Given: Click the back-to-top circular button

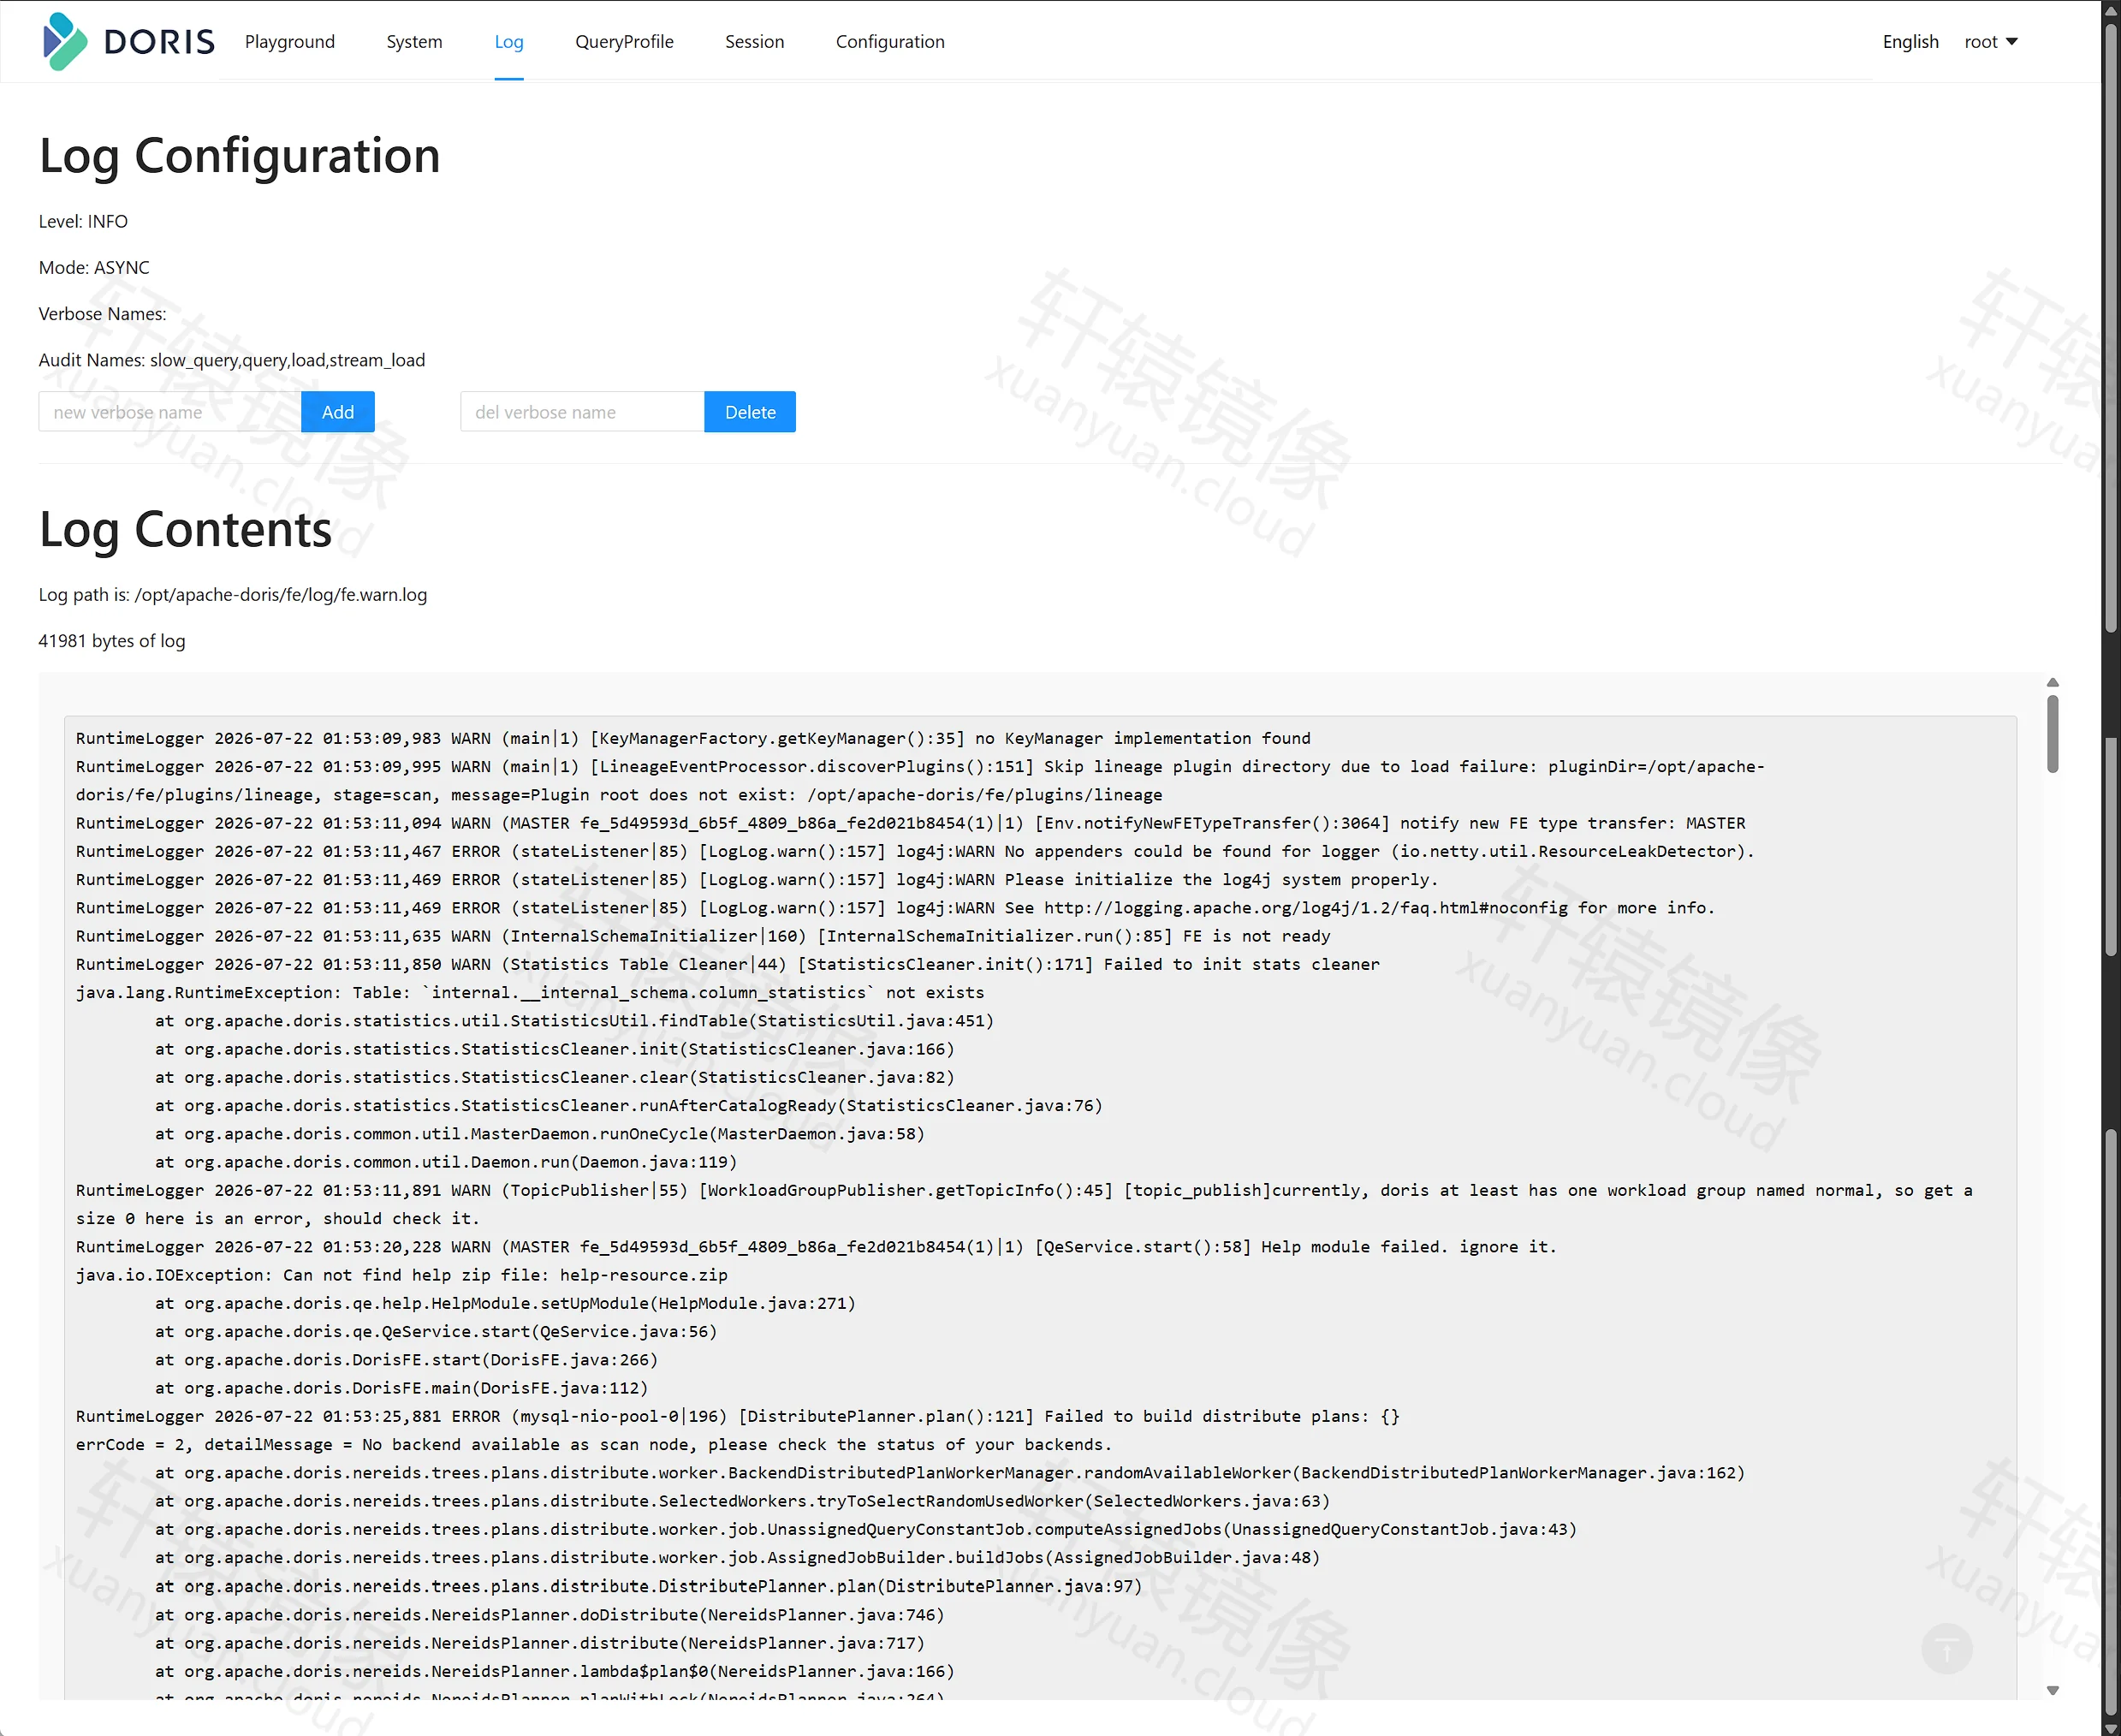Looking at the screenshot, I should (1946, 1649).
